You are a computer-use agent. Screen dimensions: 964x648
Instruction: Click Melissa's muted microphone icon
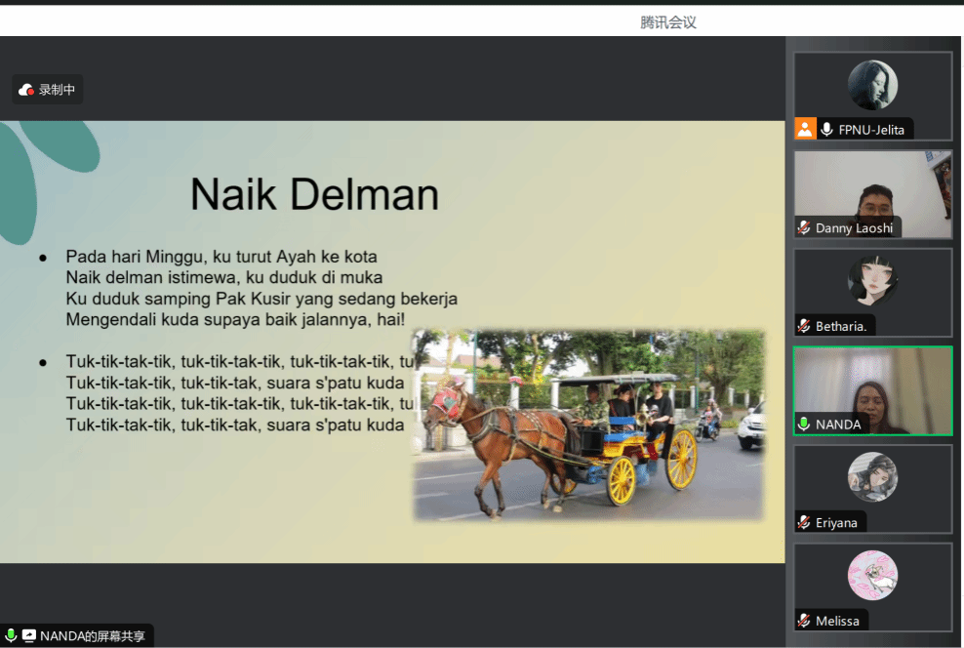[804, 621]
